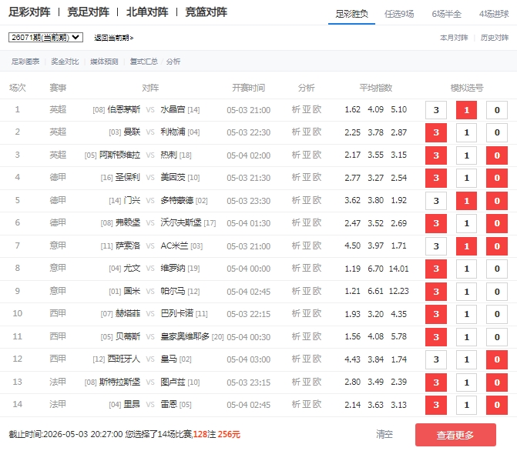The width and height of the screenshot is (517, 451).
Task: Click team name 皇家奥维耶多
Action: [185, 336]
